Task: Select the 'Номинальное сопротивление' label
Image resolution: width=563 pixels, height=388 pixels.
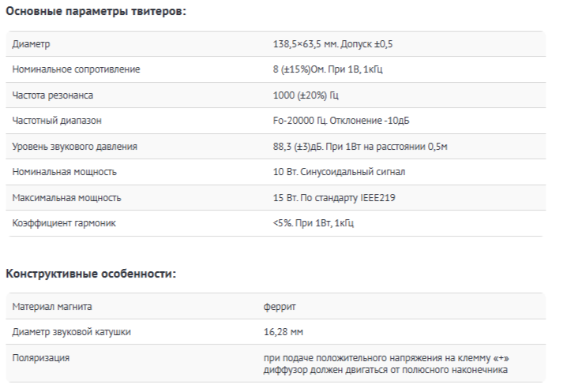Action: pos(76,69)
